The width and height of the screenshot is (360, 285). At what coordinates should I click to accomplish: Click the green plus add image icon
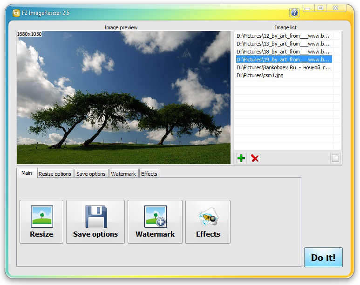241,158
